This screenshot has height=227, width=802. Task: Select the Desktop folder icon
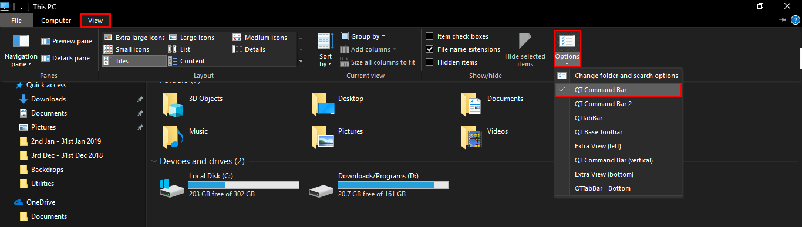(322, 104)
